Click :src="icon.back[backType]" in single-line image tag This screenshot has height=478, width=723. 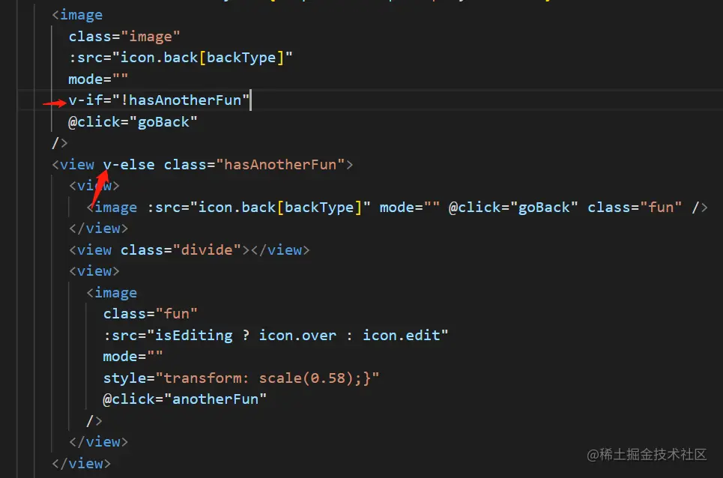coord(258,208)
